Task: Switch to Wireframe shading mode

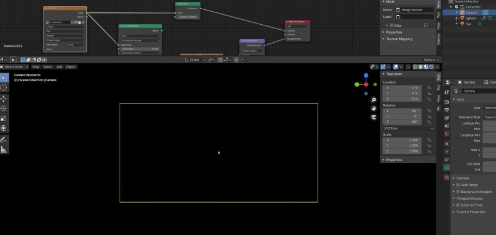Action: click(415, 67)
